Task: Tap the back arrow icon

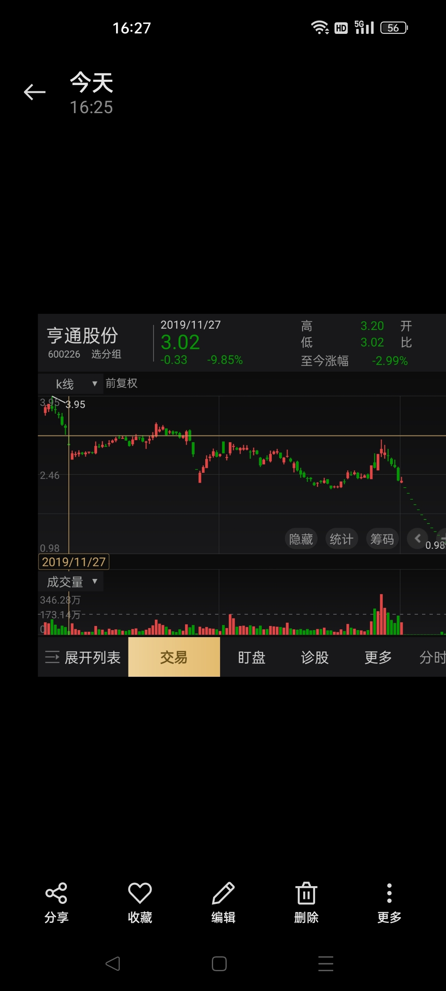Action: click(x=35, y=92)
